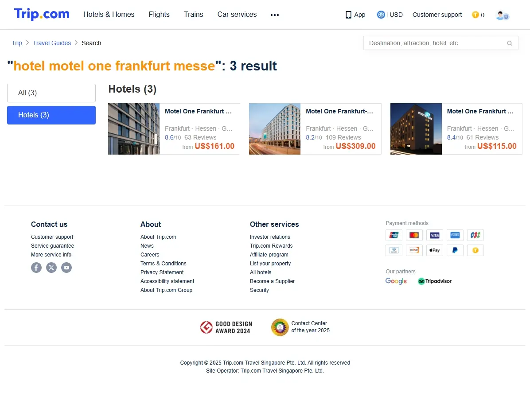Open About Trip.com Group link
530x408 pixels.
[166, 290]
